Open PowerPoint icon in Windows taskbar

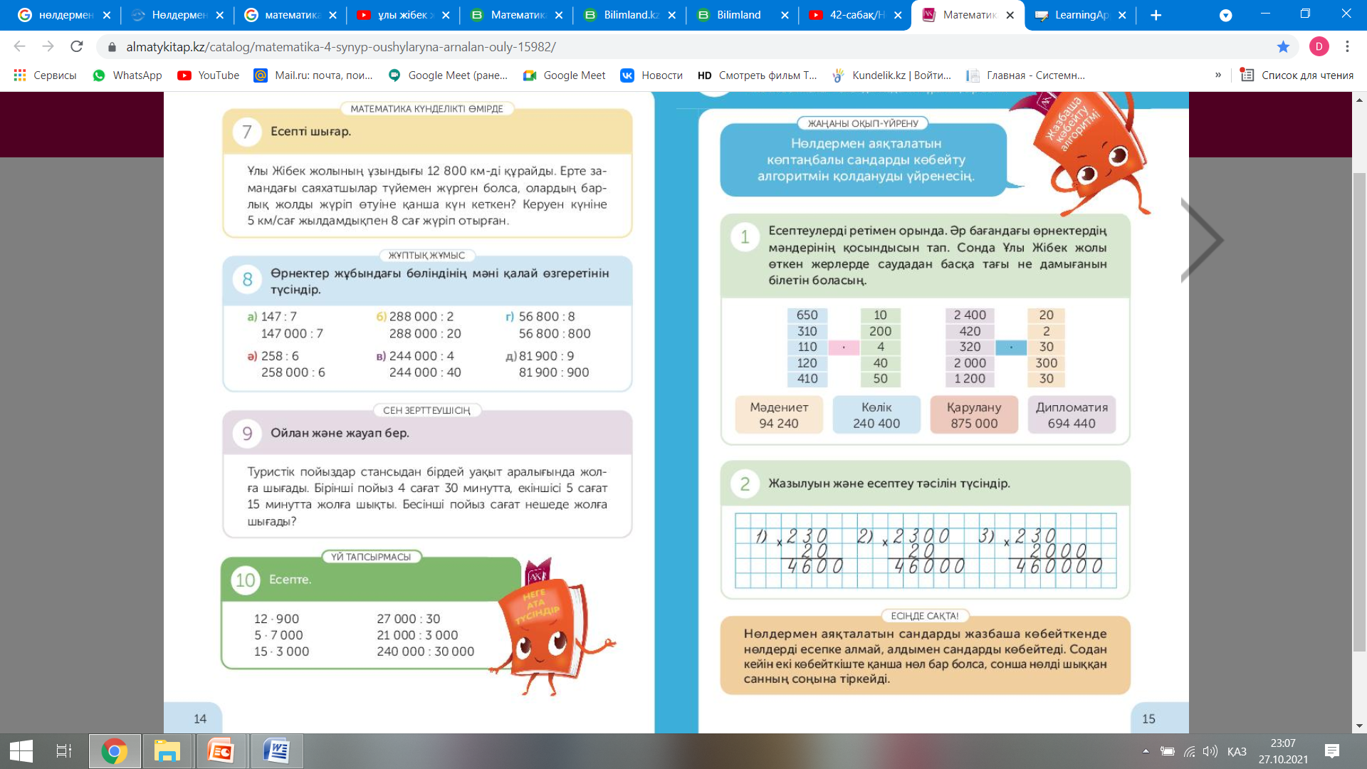coord(221,751)
